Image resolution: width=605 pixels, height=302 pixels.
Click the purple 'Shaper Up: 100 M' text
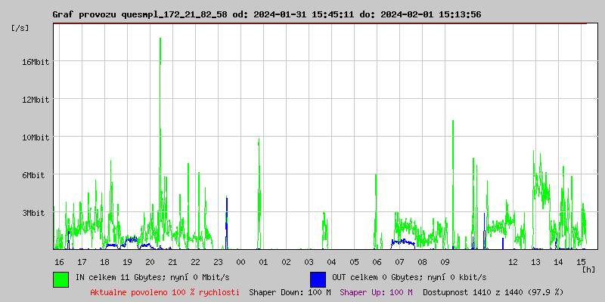click(x=376, y=292)
